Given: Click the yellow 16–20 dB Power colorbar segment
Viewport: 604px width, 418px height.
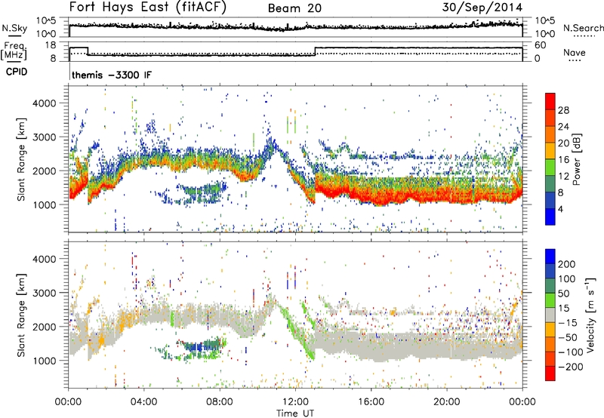Looking at the screenshot, I should point(550,151).
